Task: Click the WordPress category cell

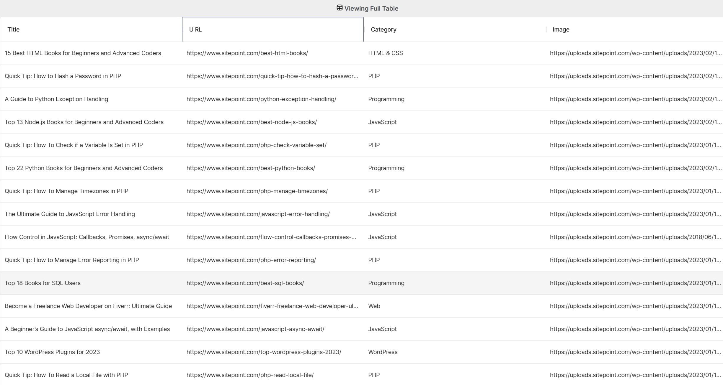Action: tap(383, 352)
